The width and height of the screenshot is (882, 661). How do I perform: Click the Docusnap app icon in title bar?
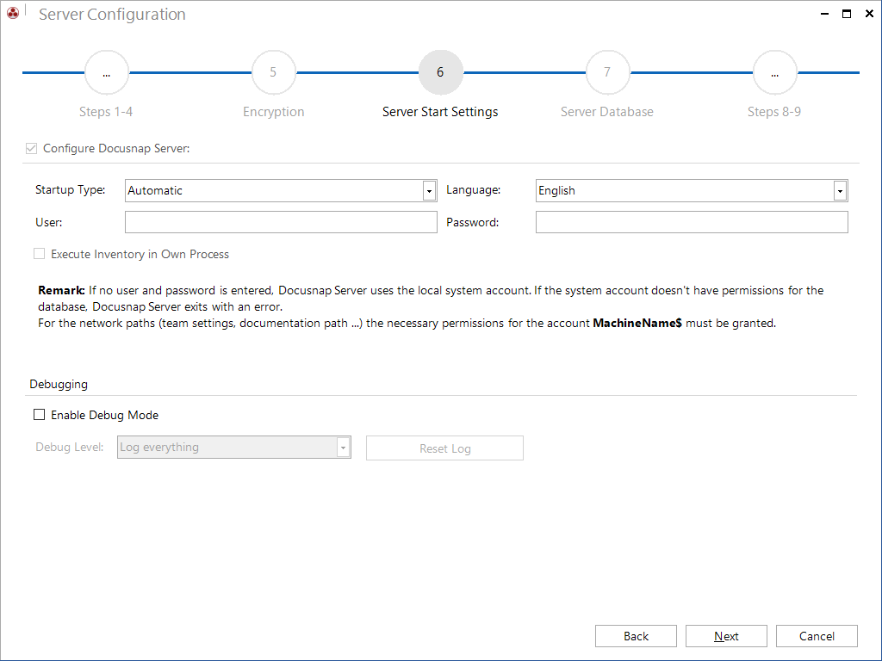click(13, 12)
